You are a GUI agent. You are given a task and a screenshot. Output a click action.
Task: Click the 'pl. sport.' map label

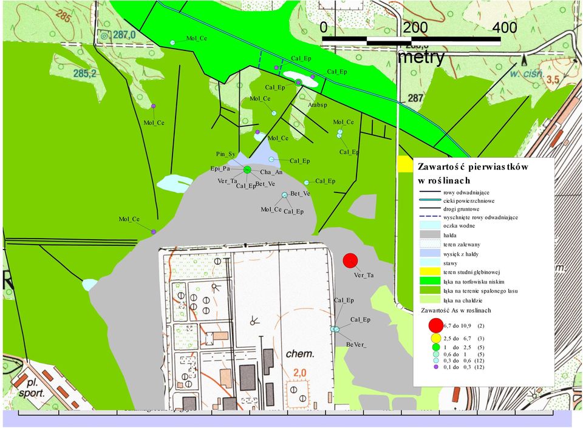32,389
